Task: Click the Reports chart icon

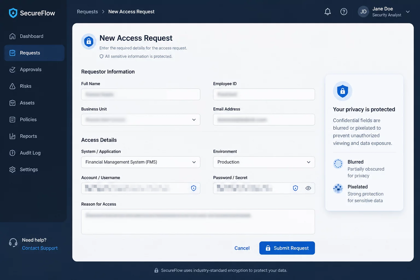Action: 12,136
